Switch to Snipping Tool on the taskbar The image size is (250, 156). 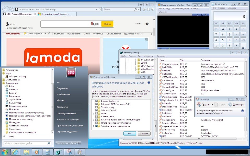coord(69,152)
